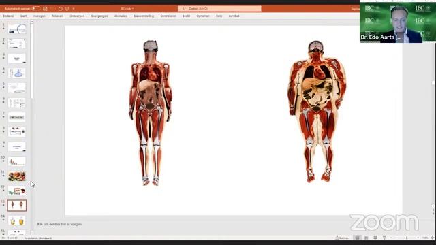Switch to the Help tab
This screenshot has width=436, height=245.
tap(219, 16)
